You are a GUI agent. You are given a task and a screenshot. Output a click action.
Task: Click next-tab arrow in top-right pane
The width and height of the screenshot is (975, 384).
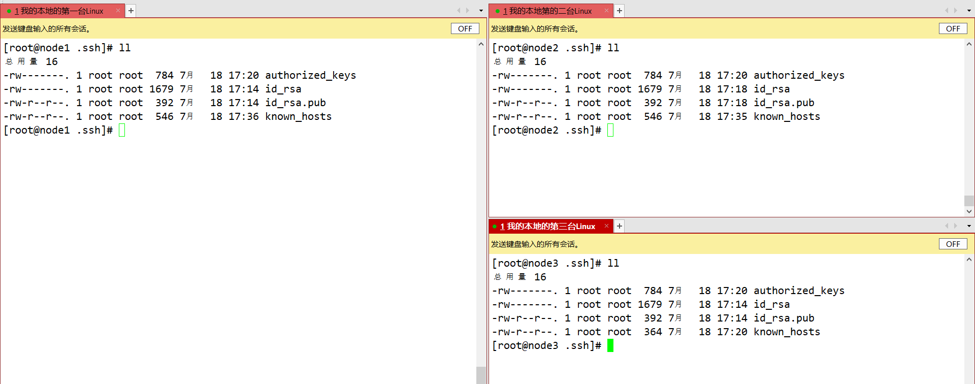(x=956, y=11)
